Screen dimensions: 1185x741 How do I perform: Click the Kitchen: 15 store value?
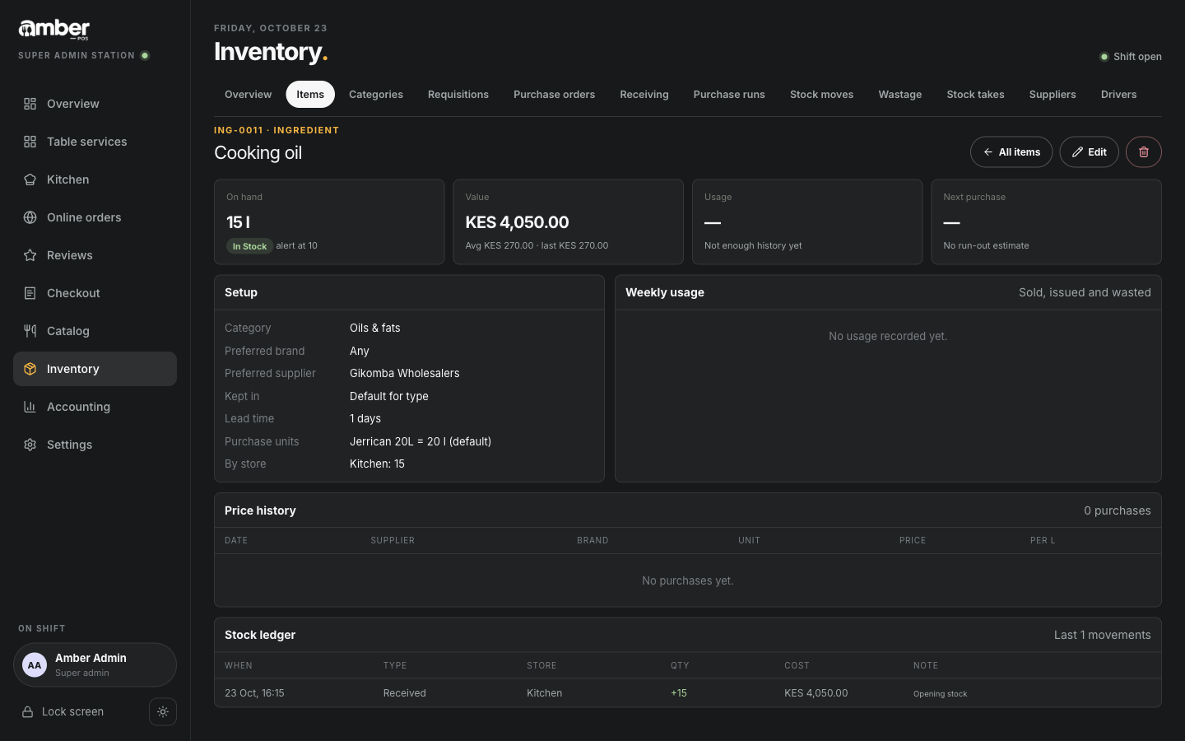tap(377, 464)
